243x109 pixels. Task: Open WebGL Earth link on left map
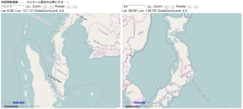[x=19, y=102]
